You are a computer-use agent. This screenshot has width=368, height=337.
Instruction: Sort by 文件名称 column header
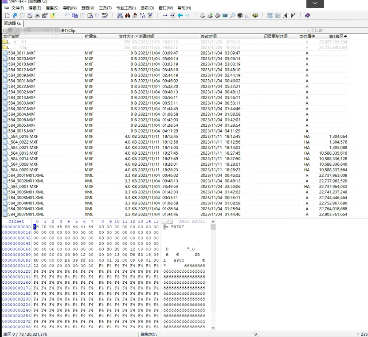tap(43, 36)
